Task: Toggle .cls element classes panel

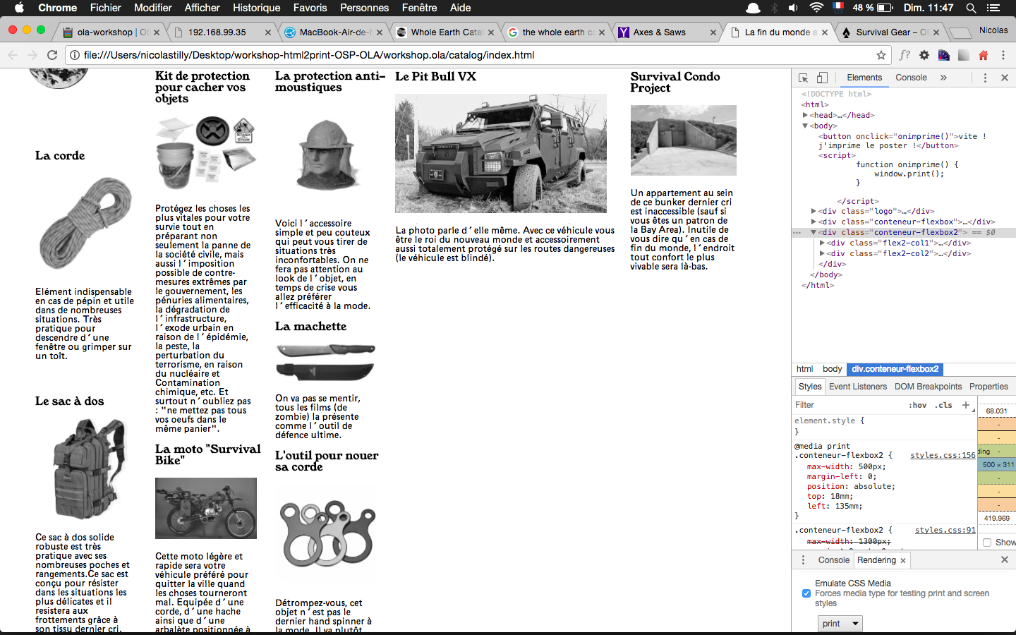Action: pyautogui.click(x=944, y=405)
